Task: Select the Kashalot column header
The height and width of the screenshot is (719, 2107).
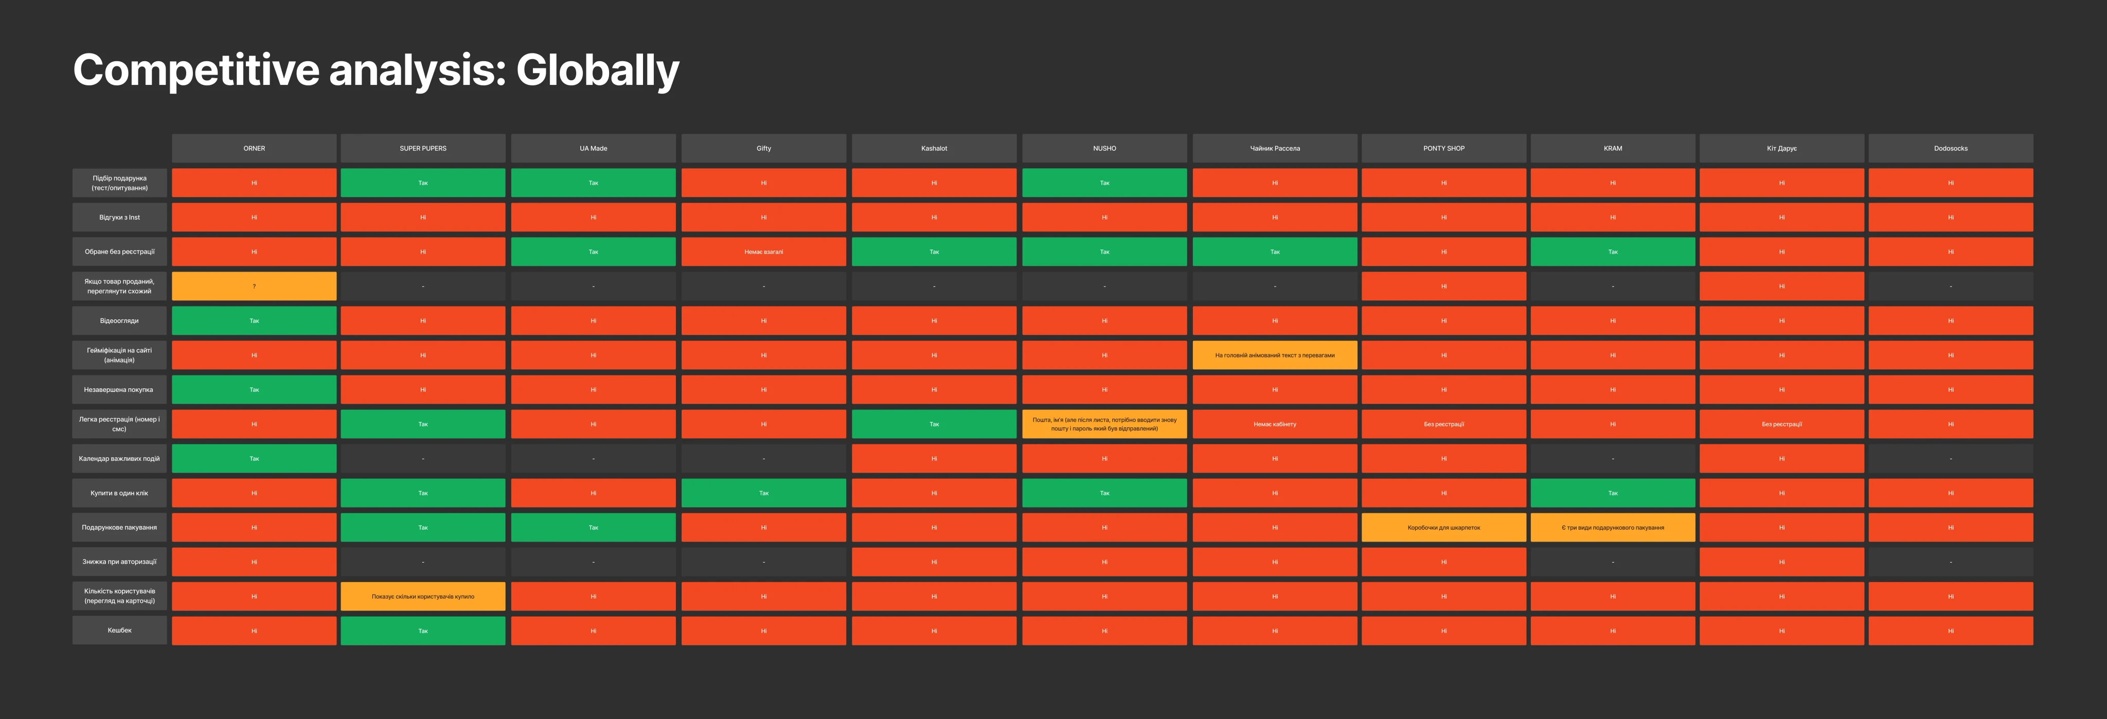Action: [x=934, y=148]
